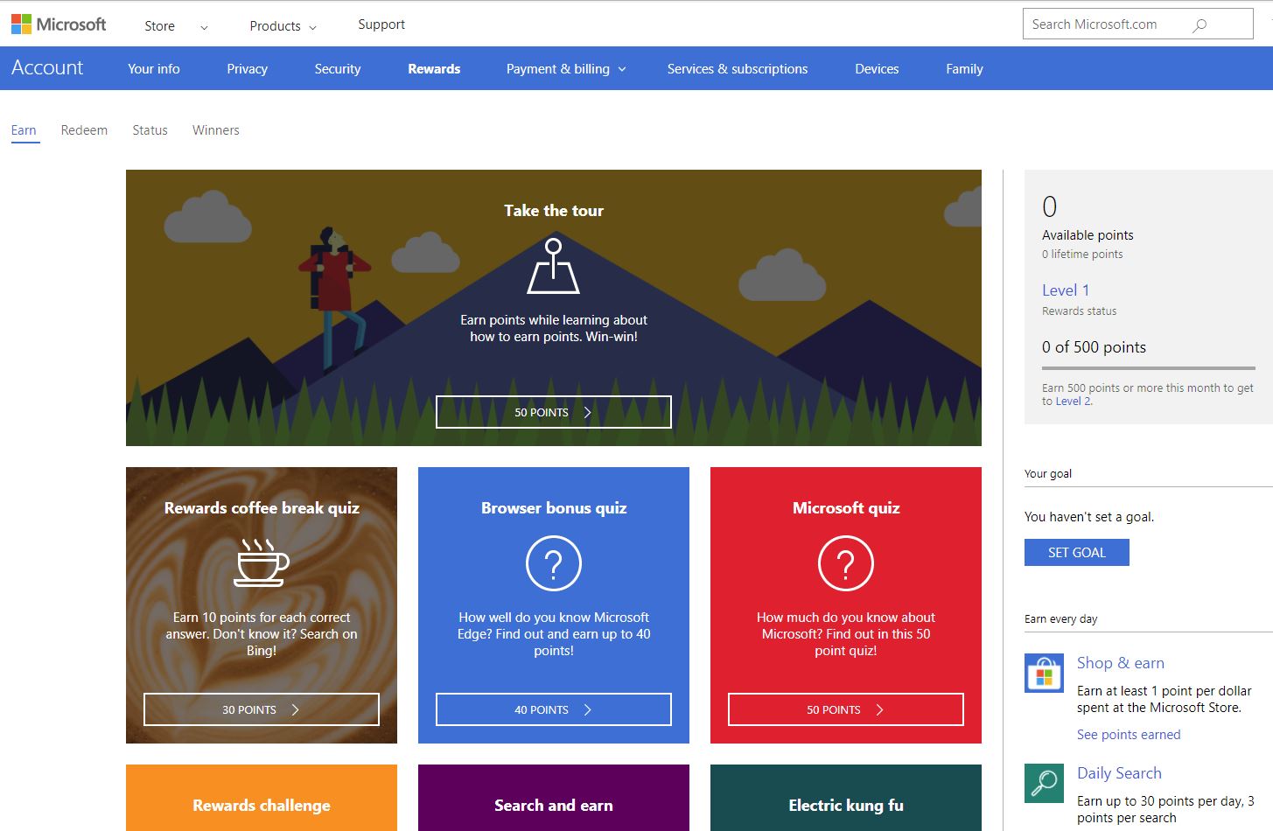The width and height of the screenshot is (1273, 831).
Task: Click Browser bonus quiz question mark icon
Action: 554,564
